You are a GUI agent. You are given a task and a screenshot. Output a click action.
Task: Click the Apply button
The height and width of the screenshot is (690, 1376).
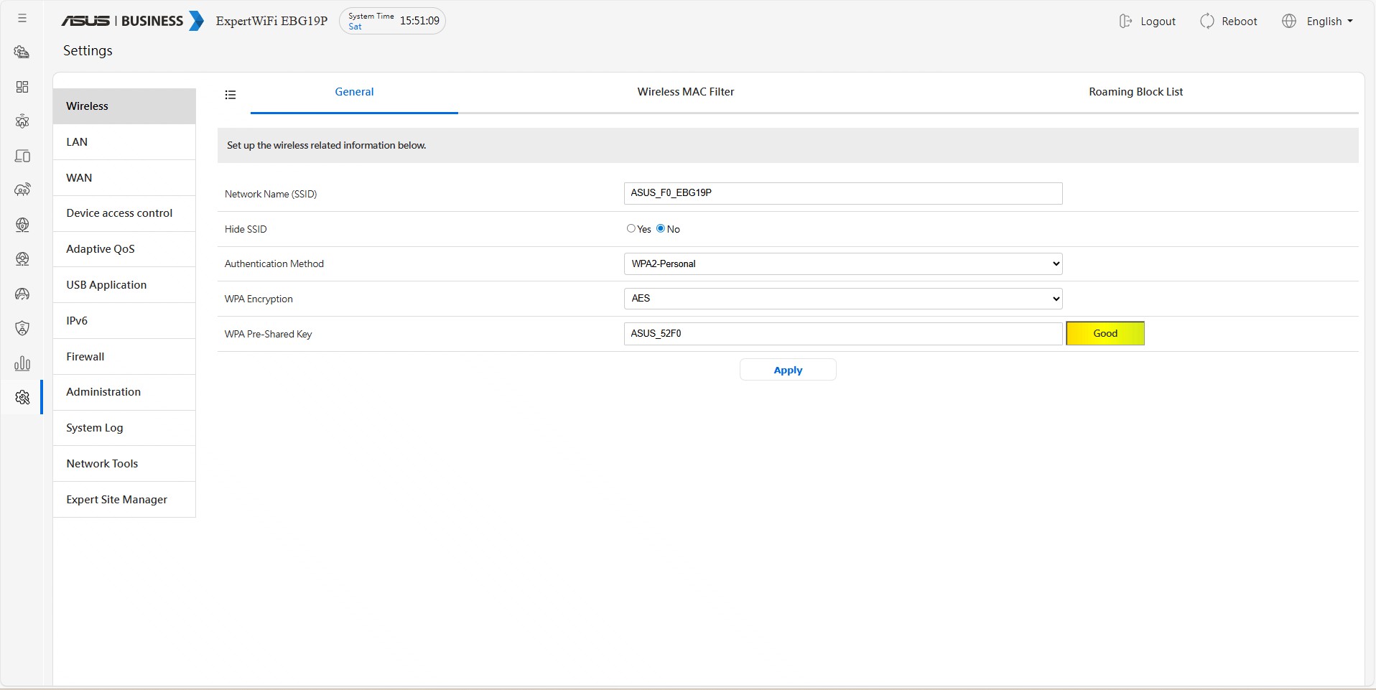788,370
